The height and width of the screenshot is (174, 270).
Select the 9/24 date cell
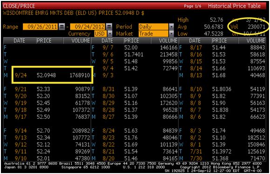click(x=20, y=75)
